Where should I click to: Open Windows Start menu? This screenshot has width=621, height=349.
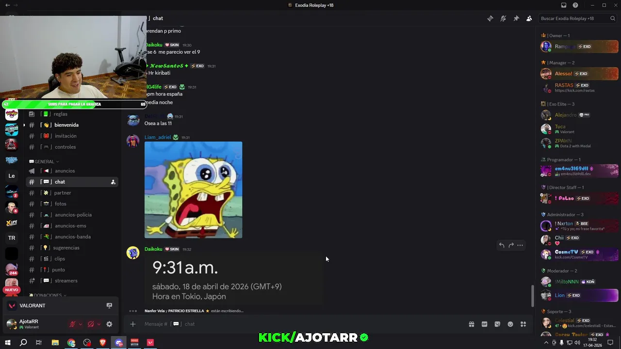point(7,343)
